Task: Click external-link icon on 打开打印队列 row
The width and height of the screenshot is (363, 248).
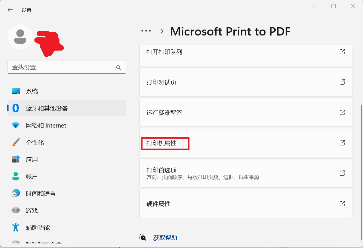Action: (343, 52)
